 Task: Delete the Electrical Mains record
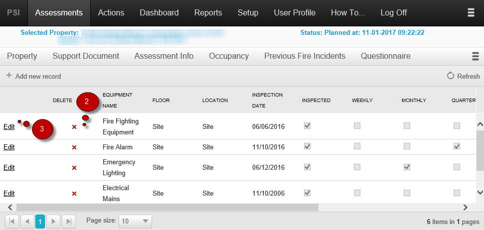click(x=74, y=194)
